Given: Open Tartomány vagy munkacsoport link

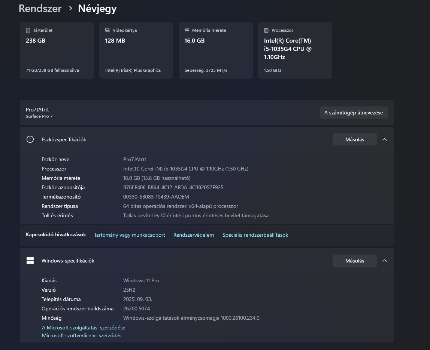Looking at the screenshot, I should coord(130,235).
